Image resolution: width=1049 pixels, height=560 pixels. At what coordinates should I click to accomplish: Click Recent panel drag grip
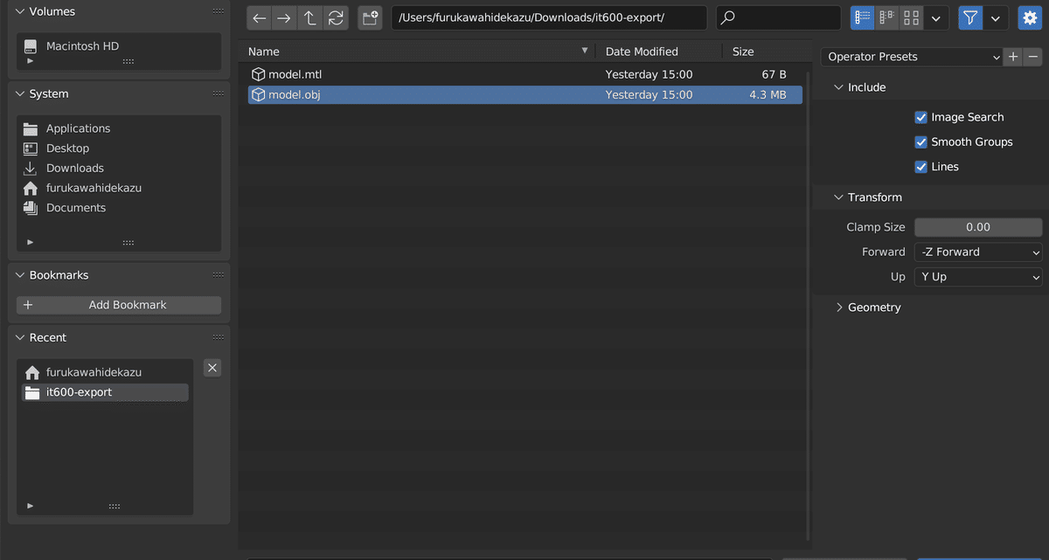(x=218, y=337)
